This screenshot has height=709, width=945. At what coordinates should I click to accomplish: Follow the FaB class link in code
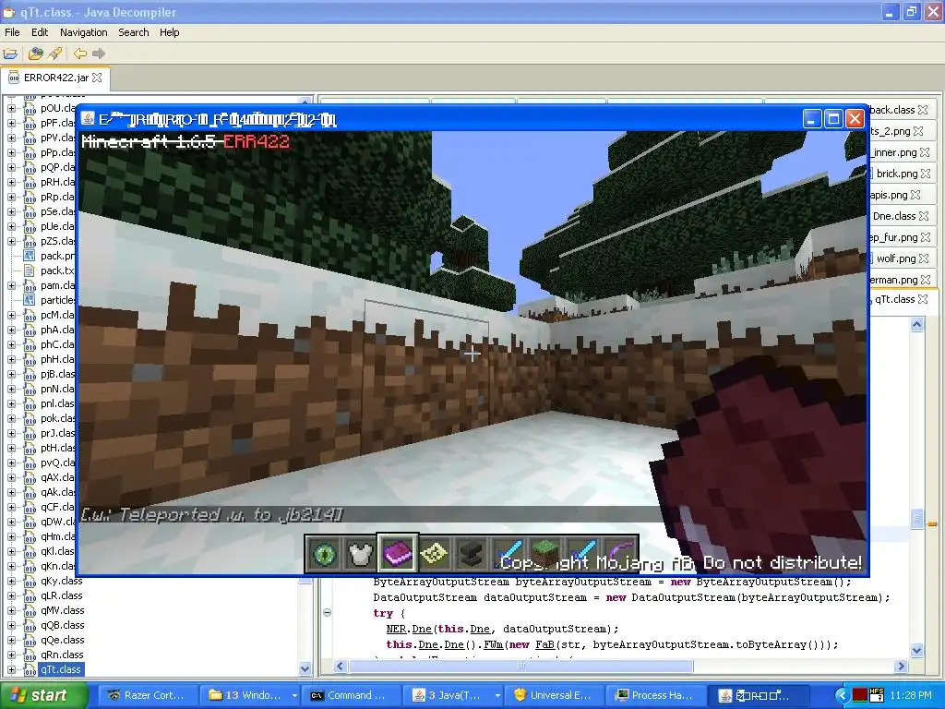544,644
